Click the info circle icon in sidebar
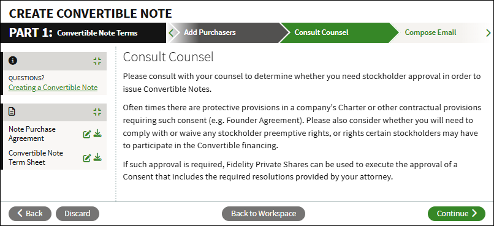Image resolution: width=494 pixels, height=226 pixels. point(13,61)
